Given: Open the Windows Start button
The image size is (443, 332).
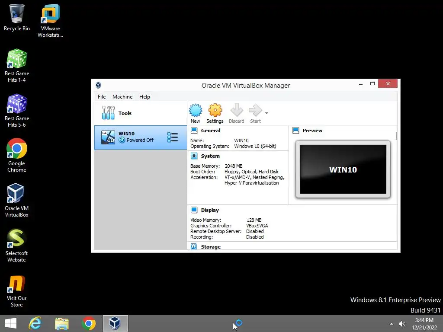Looking at the screenshot, I should [x=11, y=323].
